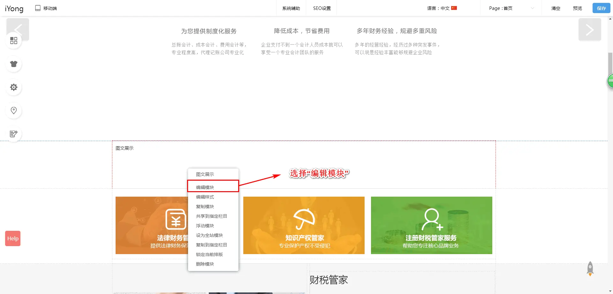Viewport: 613px width, 294px height.
Task: Click the edit note icon in sidebar
Action: 14,134
